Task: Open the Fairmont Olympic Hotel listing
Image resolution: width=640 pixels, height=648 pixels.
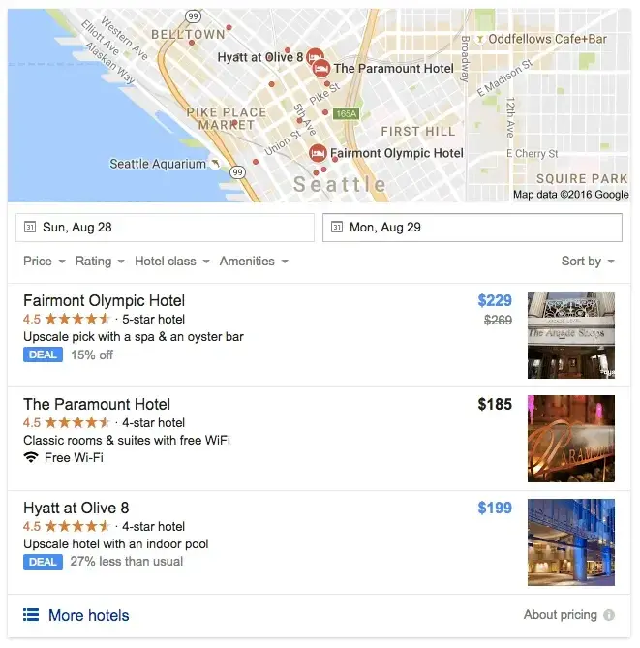Action: 104,300
